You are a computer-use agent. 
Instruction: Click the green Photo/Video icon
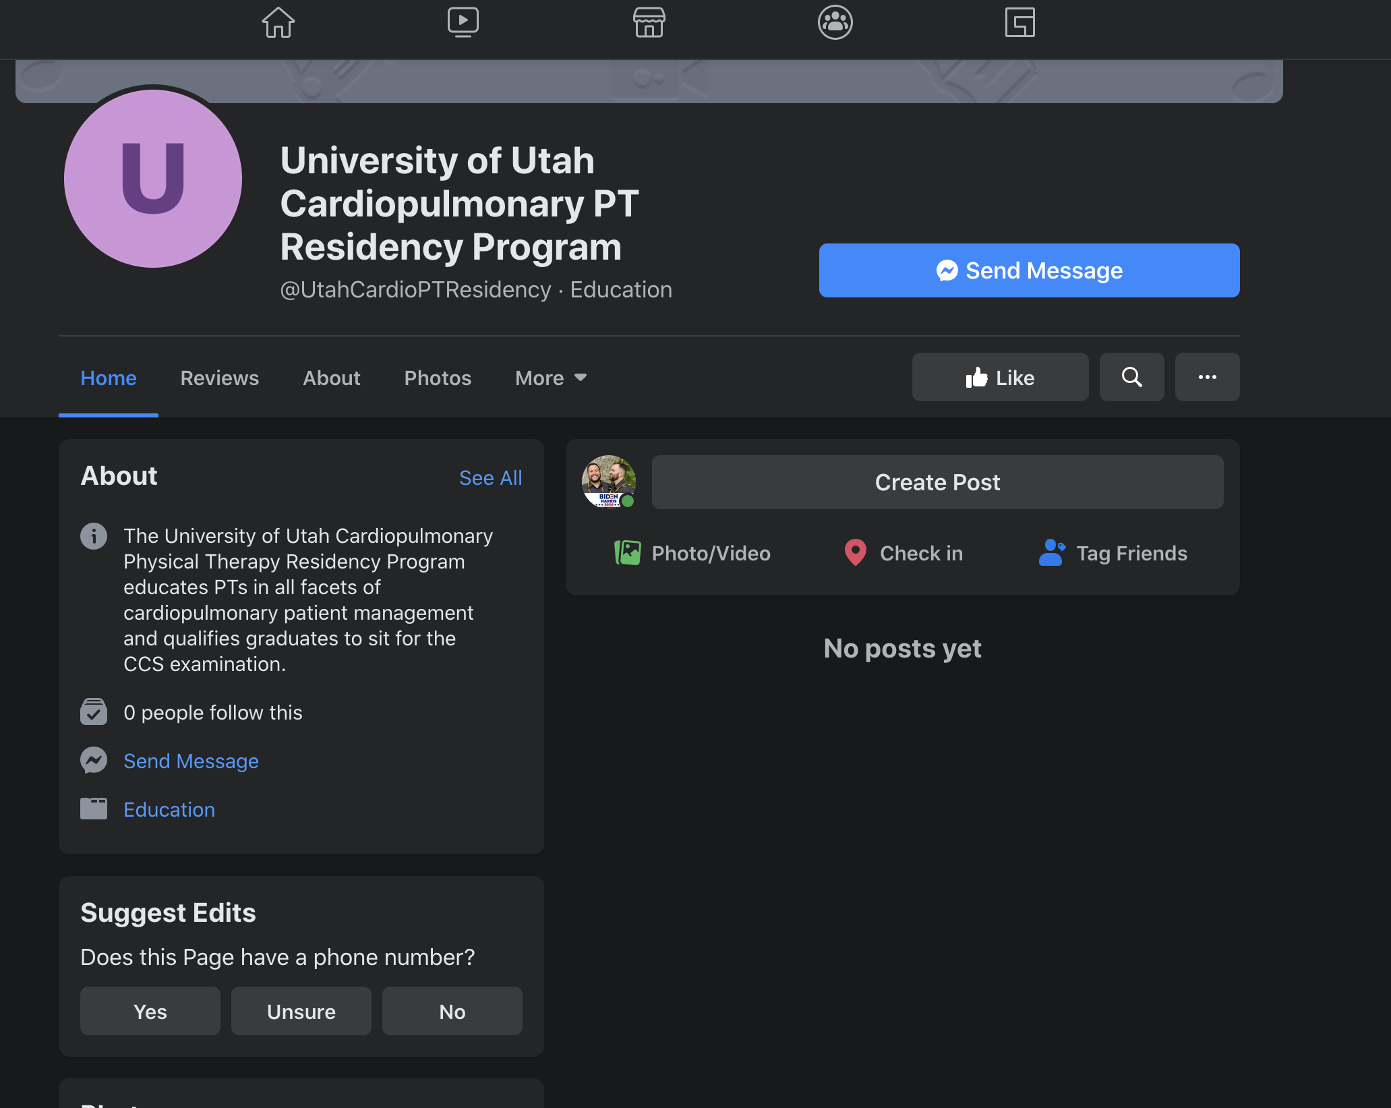coord(628,553)
